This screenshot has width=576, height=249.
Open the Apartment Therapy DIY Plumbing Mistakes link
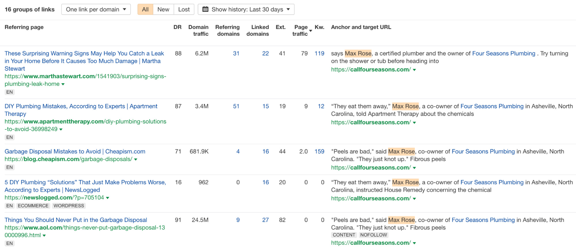tap(81, 110)
